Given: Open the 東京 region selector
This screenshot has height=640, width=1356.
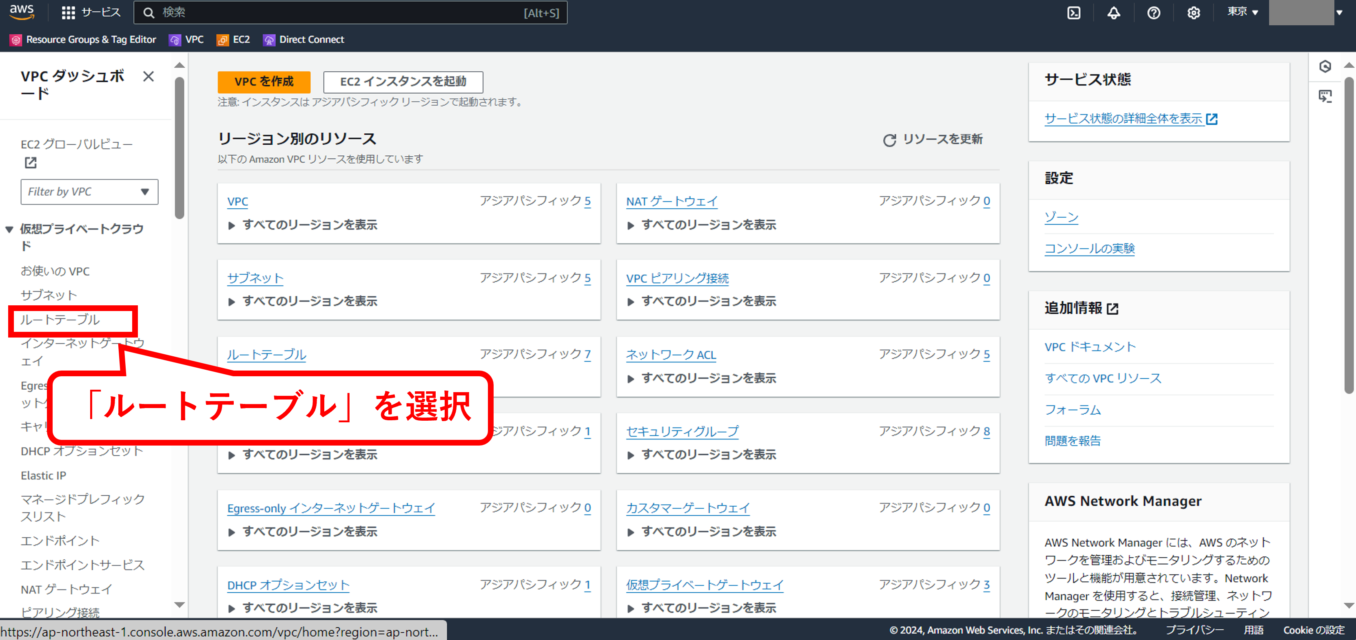Looking at the screenshot, I should 1242,11.
